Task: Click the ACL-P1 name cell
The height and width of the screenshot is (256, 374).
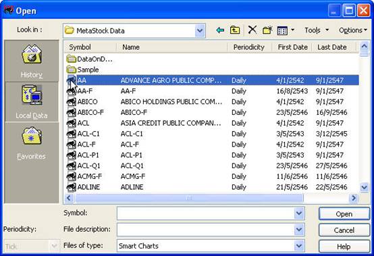Action: [x=132, y=155]
